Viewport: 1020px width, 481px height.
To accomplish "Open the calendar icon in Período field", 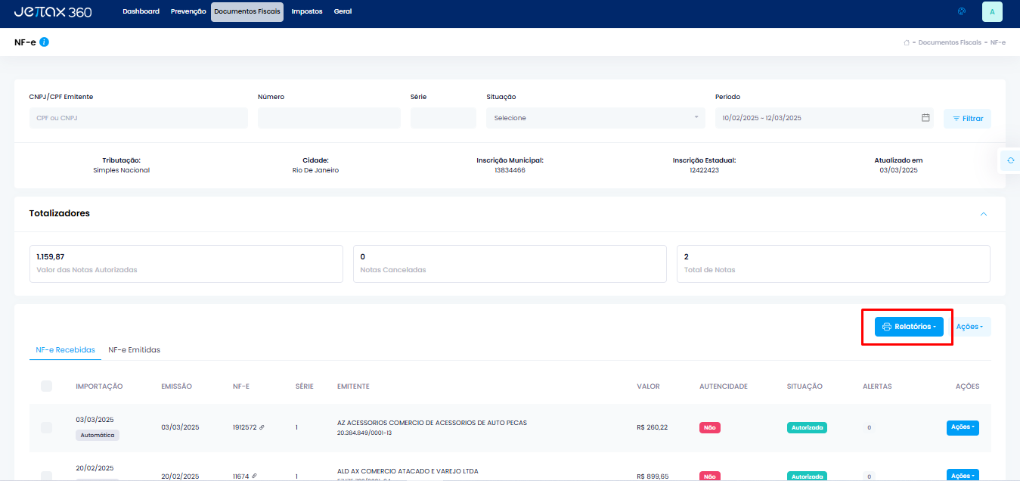I will point(925,118).
